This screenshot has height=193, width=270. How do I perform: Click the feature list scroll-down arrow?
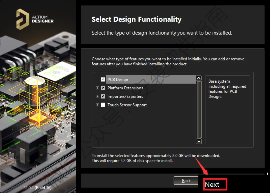click(199, 141)
